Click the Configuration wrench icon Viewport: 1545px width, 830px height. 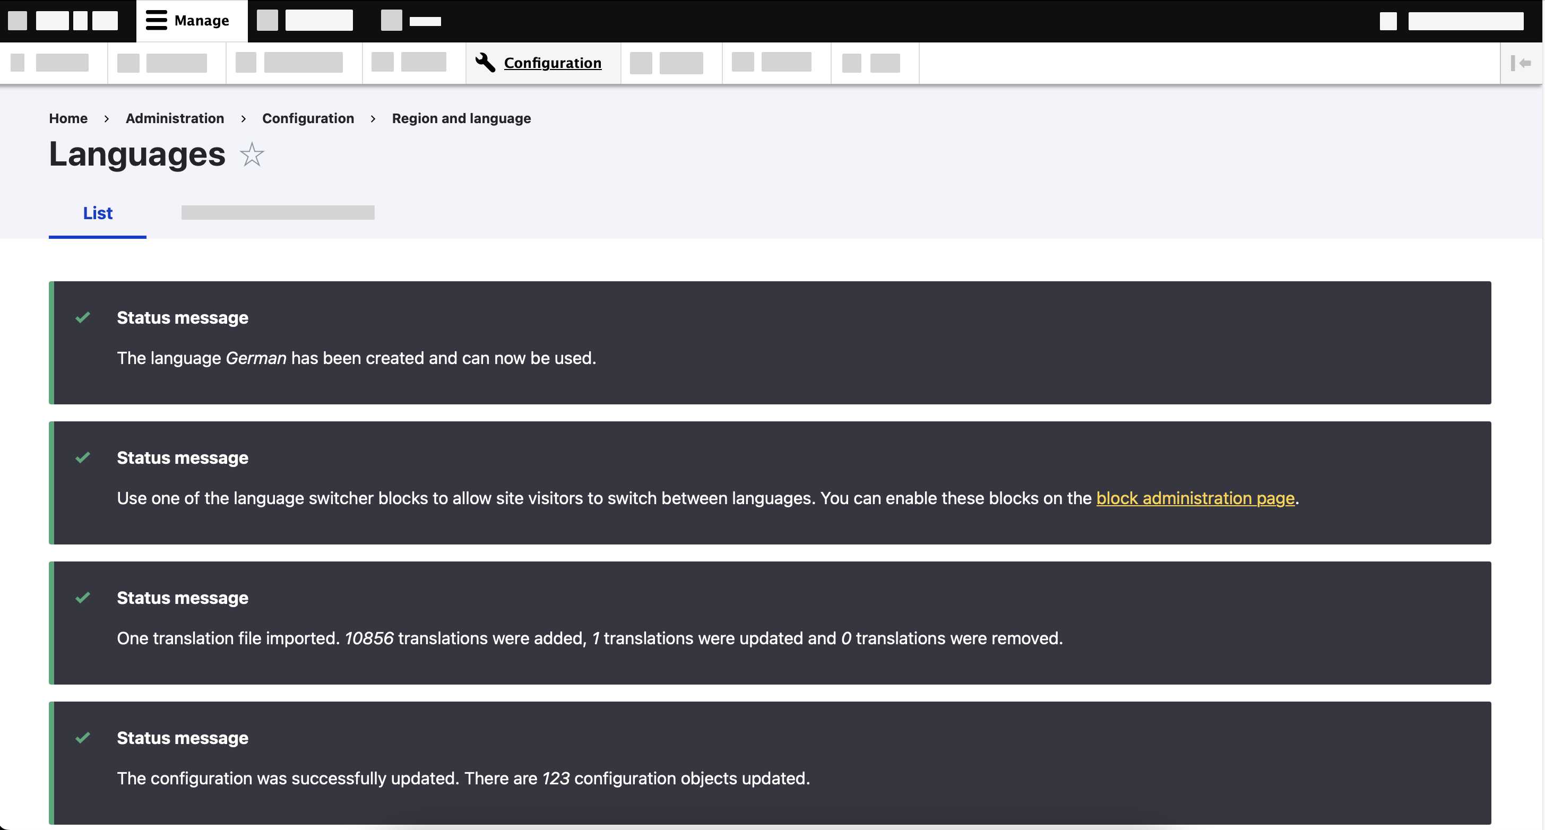(485, 63)
